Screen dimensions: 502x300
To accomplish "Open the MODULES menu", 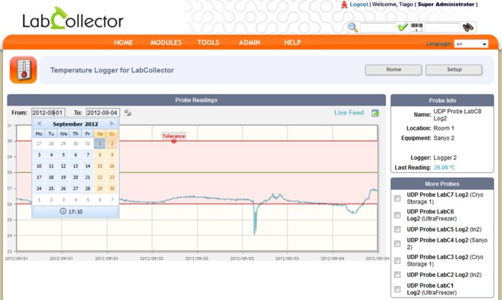I will [x=166, y=43].
